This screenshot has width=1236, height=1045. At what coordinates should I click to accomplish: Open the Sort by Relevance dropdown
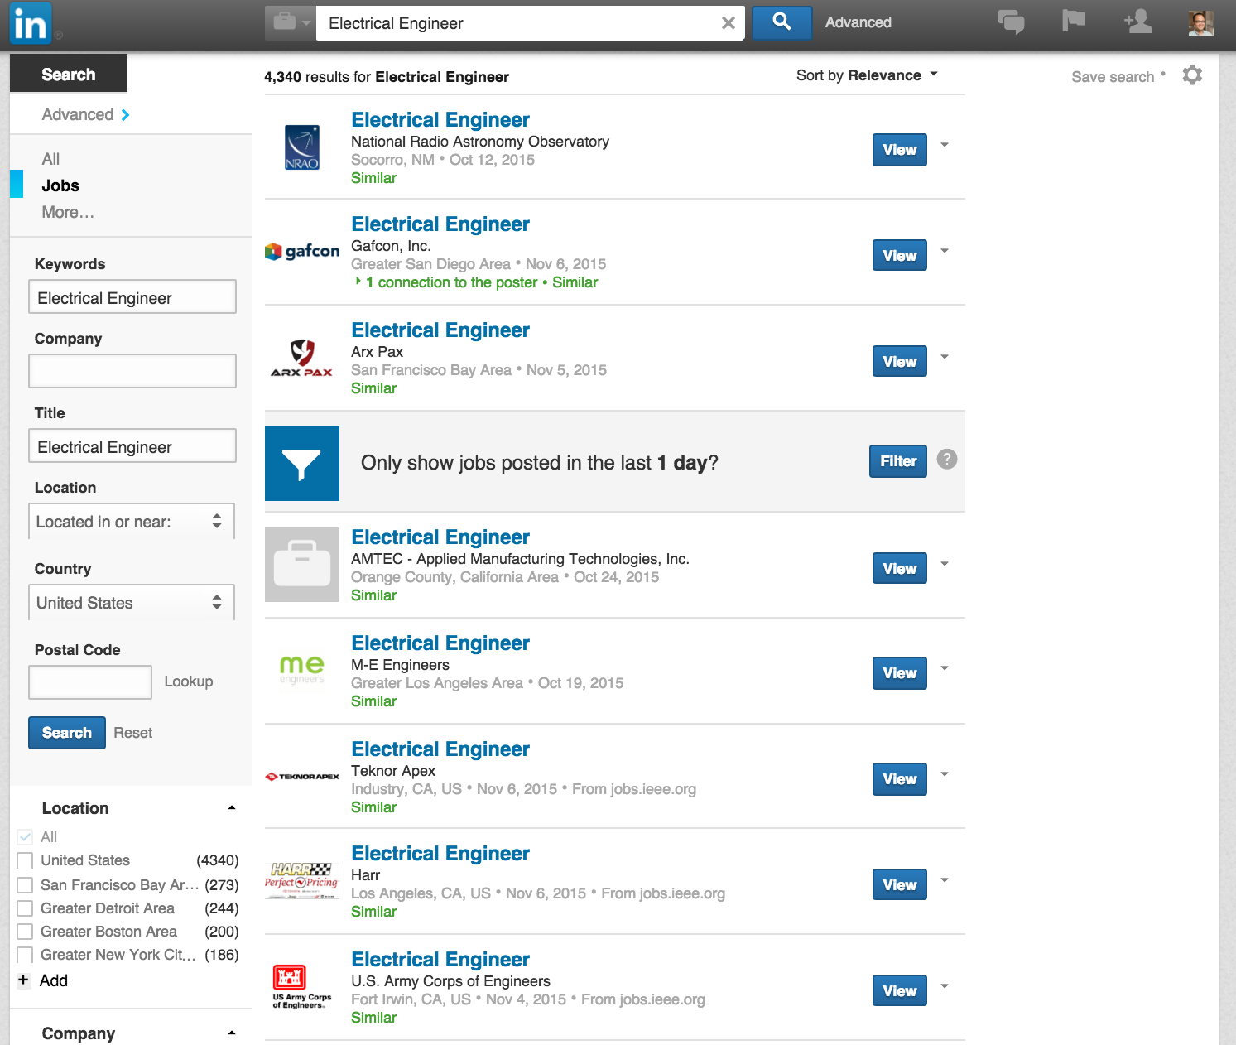(x=867, y=75)
